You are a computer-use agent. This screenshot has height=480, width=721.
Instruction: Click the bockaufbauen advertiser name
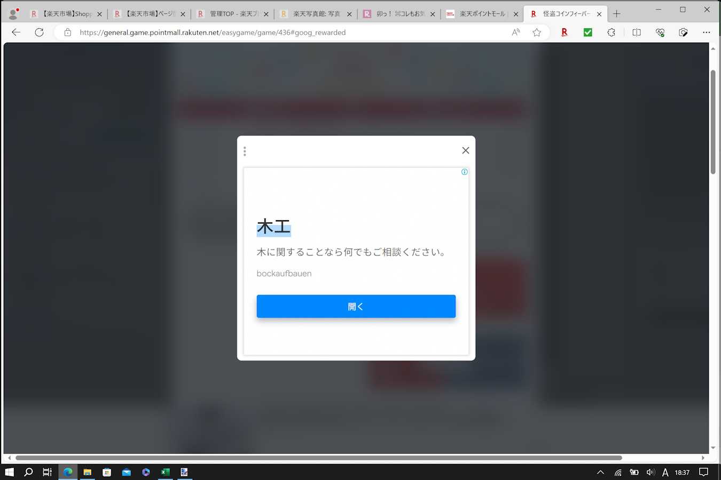click(284, 274)
